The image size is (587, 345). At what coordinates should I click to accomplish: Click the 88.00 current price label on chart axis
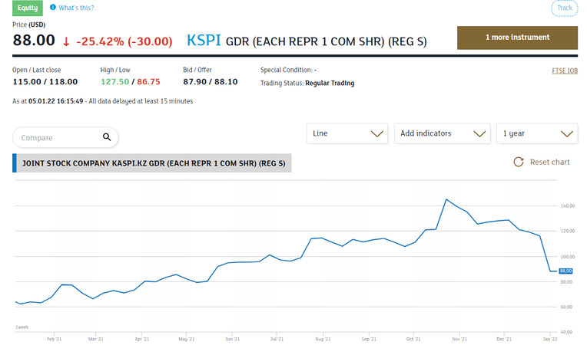pos(565,271)
